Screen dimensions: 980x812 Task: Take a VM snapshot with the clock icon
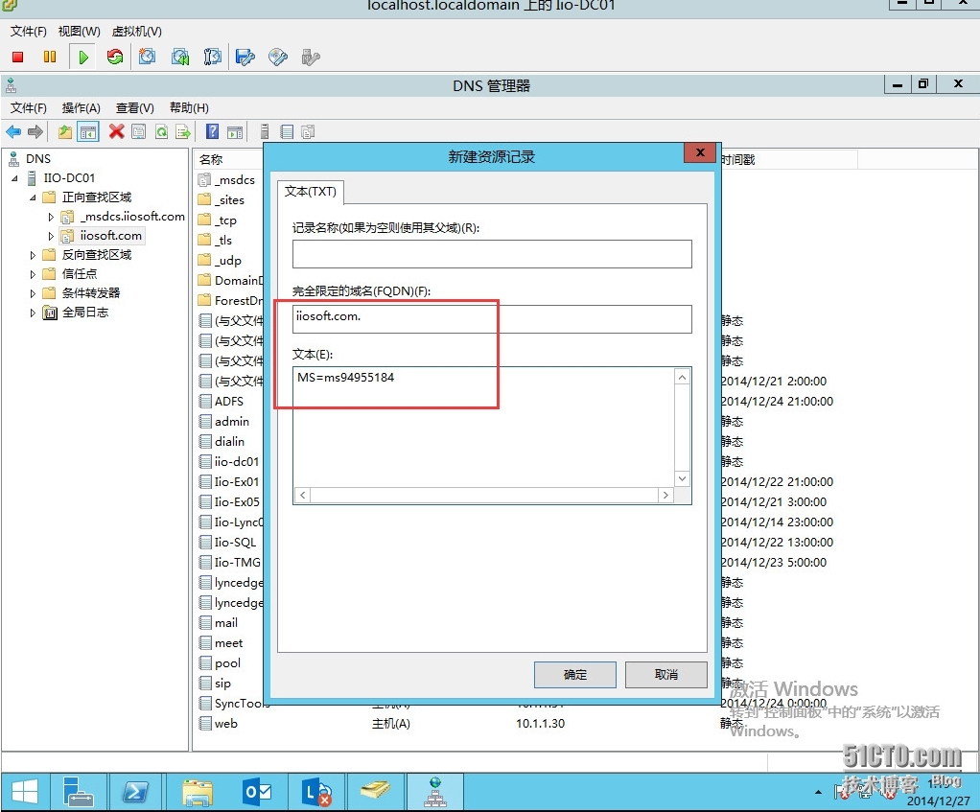148,58
